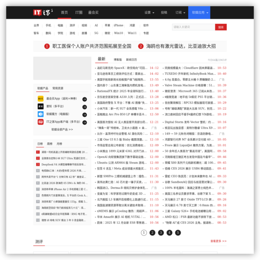This screenshot has height=260, width=260.
Task: Open headline 职工医保个人账户共济范围拓展至全国
Action: [x=92, y=46]
